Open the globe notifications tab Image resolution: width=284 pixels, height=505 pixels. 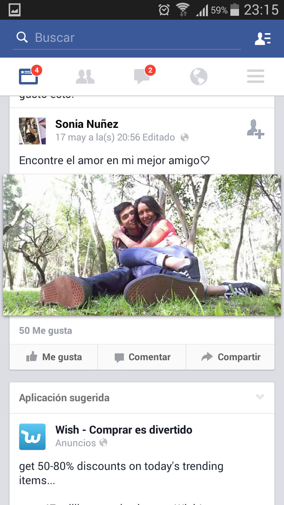pyautogui.click(x=199, y=77)
